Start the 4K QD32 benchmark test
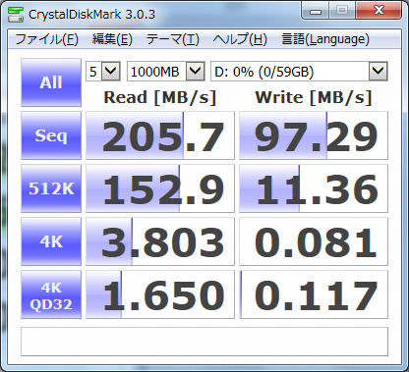The height and width of the screenshot is (372, 409). [51, 294]
